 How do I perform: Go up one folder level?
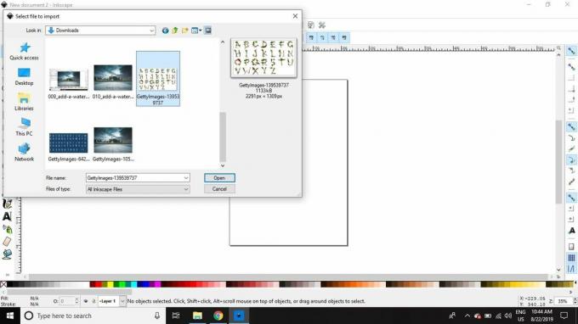(x=175, y=31)
